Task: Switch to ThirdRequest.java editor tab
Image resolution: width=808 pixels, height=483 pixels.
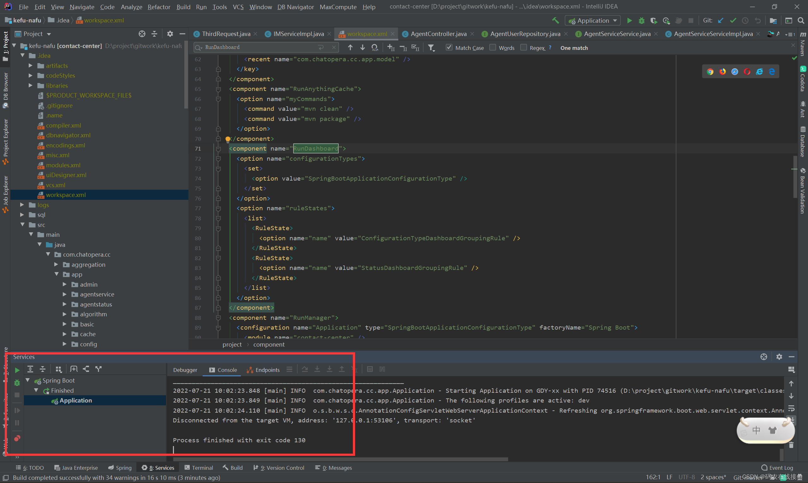Action: point(226,34)
